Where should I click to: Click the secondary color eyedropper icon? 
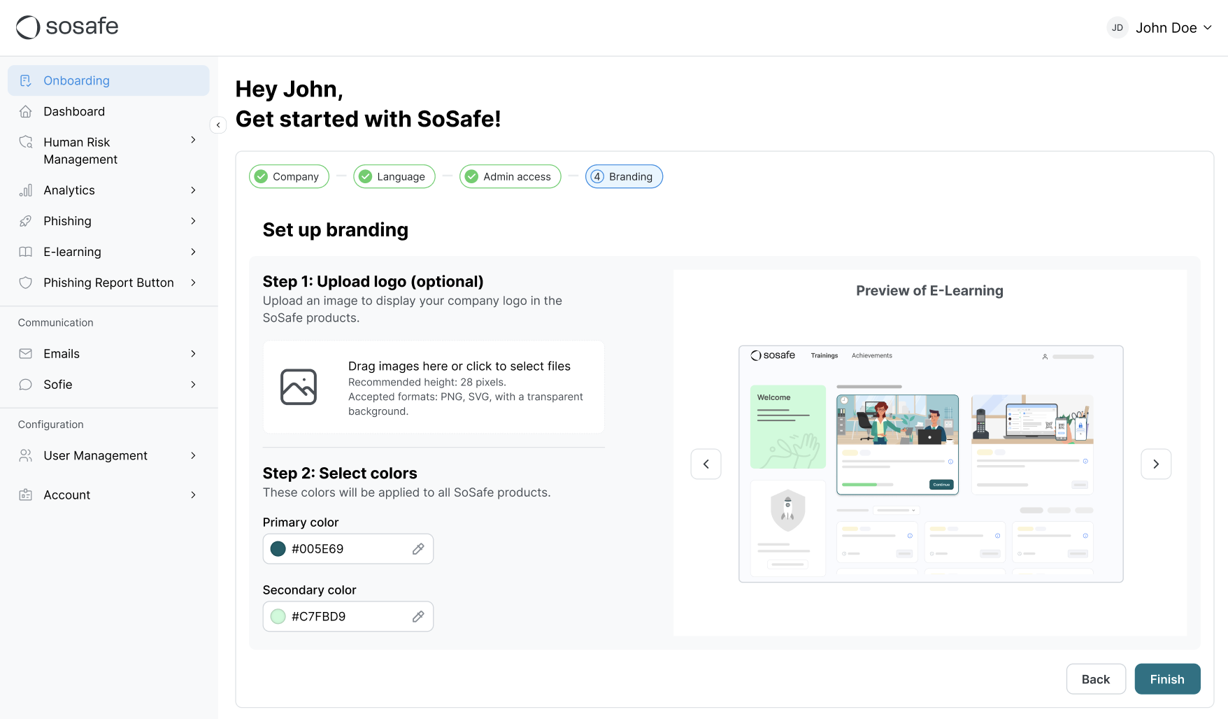418,616
